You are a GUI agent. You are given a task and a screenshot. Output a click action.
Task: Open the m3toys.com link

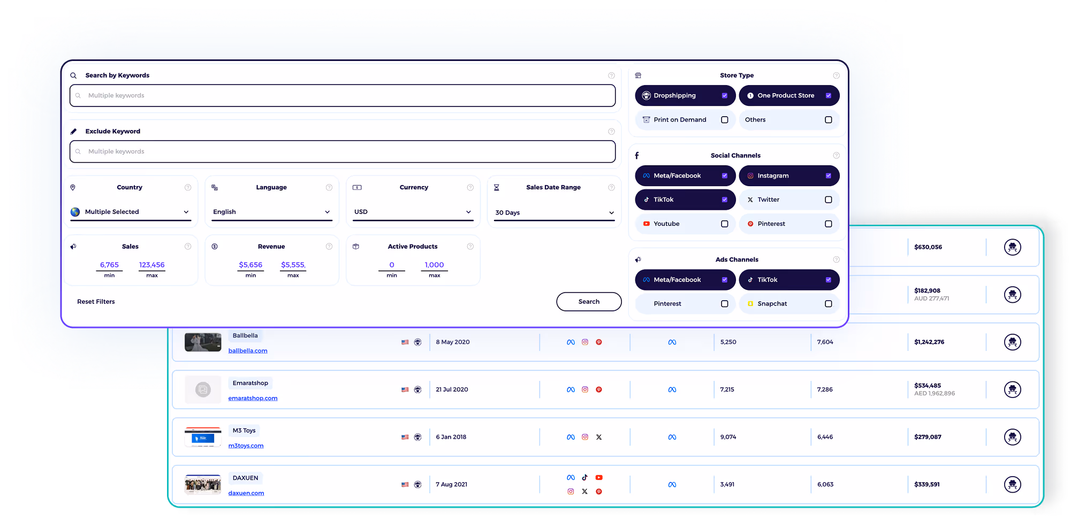point(246,446)
